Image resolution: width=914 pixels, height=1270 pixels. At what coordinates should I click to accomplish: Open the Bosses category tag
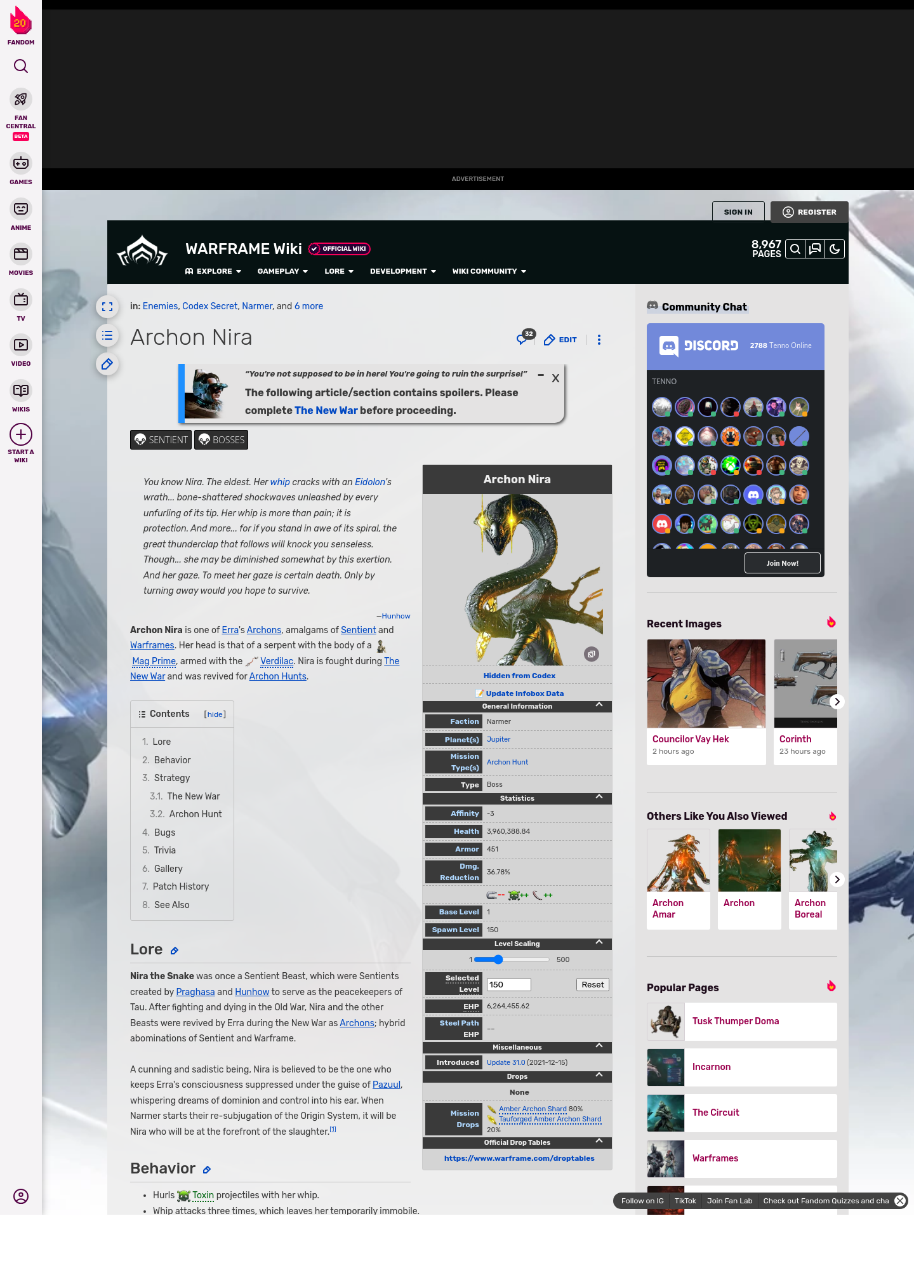pos(221,440)
